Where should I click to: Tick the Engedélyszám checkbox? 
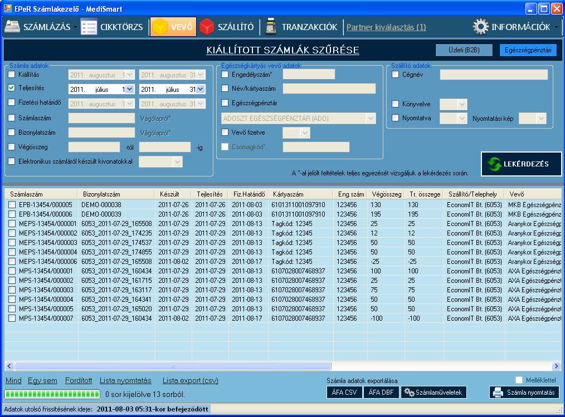point(225,75)
